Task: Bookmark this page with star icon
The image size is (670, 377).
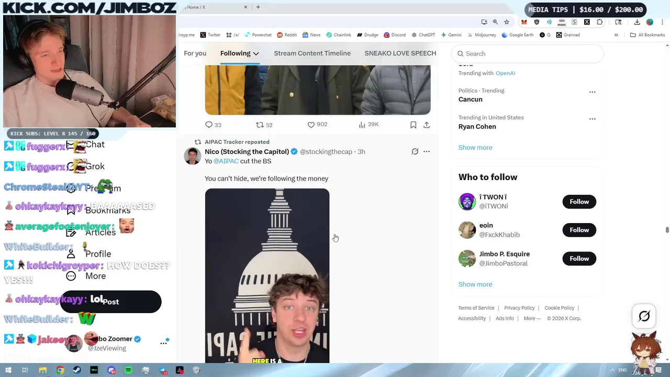Action: click(507, 22)
